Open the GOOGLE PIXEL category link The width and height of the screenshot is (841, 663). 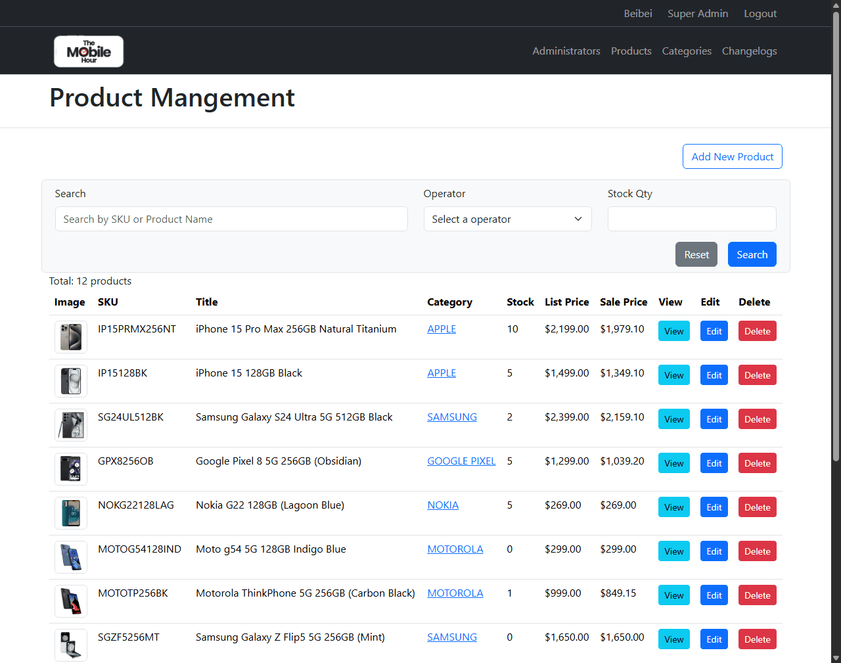461,461
